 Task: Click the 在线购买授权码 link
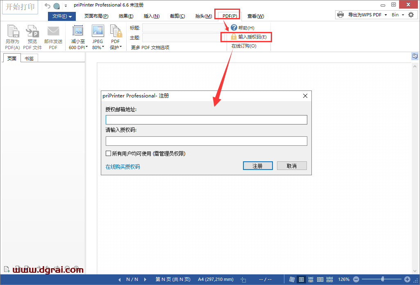tap(122, 165)
